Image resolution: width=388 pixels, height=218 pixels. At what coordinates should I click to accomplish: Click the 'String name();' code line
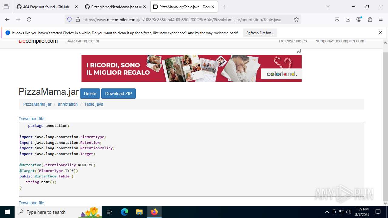[41, 182]
